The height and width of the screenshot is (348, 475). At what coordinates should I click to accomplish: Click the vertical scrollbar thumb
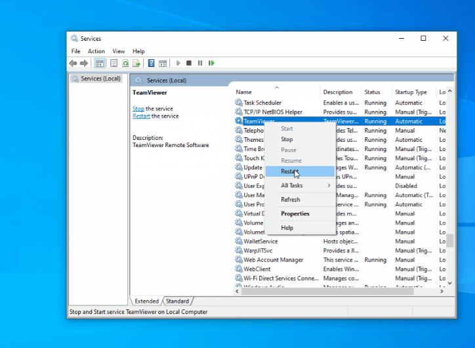[x=450, y=241]
